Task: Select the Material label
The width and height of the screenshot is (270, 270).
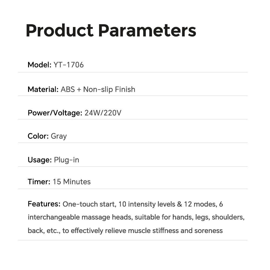Action: coord(43,89)
